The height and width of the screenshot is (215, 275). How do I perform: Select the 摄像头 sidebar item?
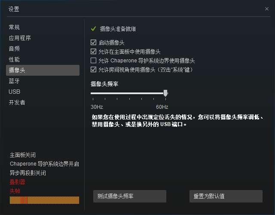(42, 70)
